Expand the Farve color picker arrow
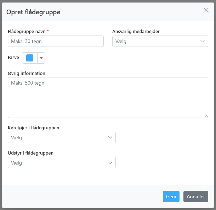Viewport: 216px width, 210px height. [x=41, y=58]
